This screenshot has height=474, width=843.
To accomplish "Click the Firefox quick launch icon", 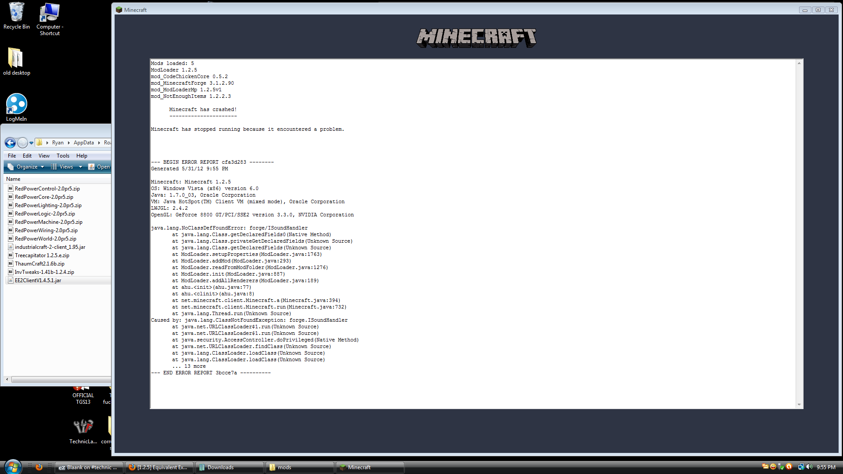I will pyautogui.click(x=39, y=467).
